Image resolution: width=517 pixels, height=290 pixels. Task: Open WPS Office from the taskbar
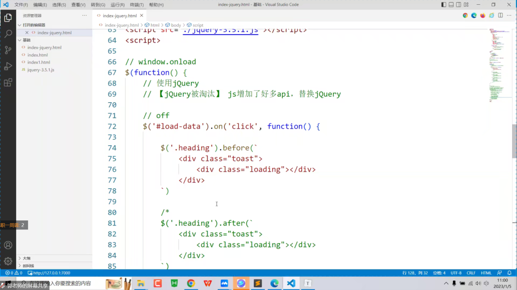point(208,283)
